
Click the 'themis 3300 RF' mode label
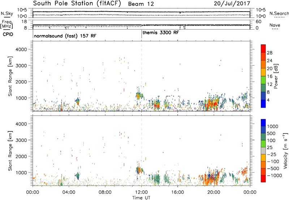click(161, 32)
